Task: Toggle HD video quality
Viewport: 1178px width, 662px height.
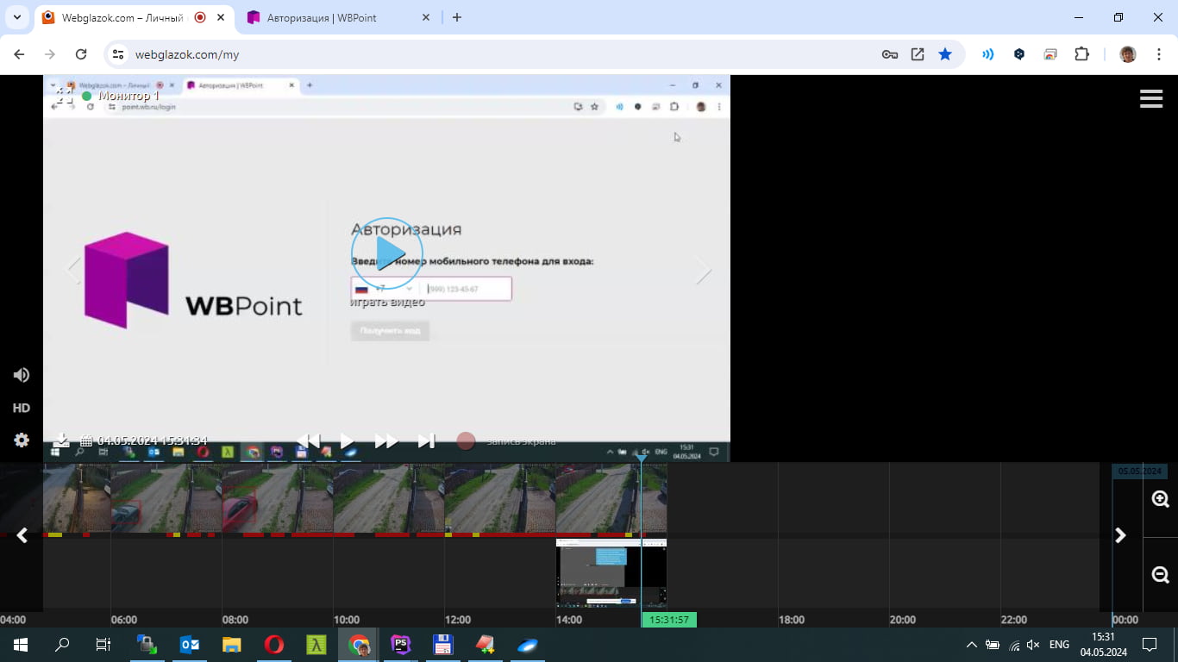Action: 22,408
